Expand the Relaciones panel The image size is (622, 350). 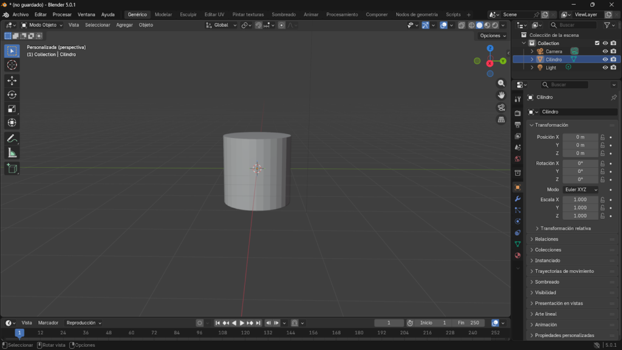pos(547,239)
